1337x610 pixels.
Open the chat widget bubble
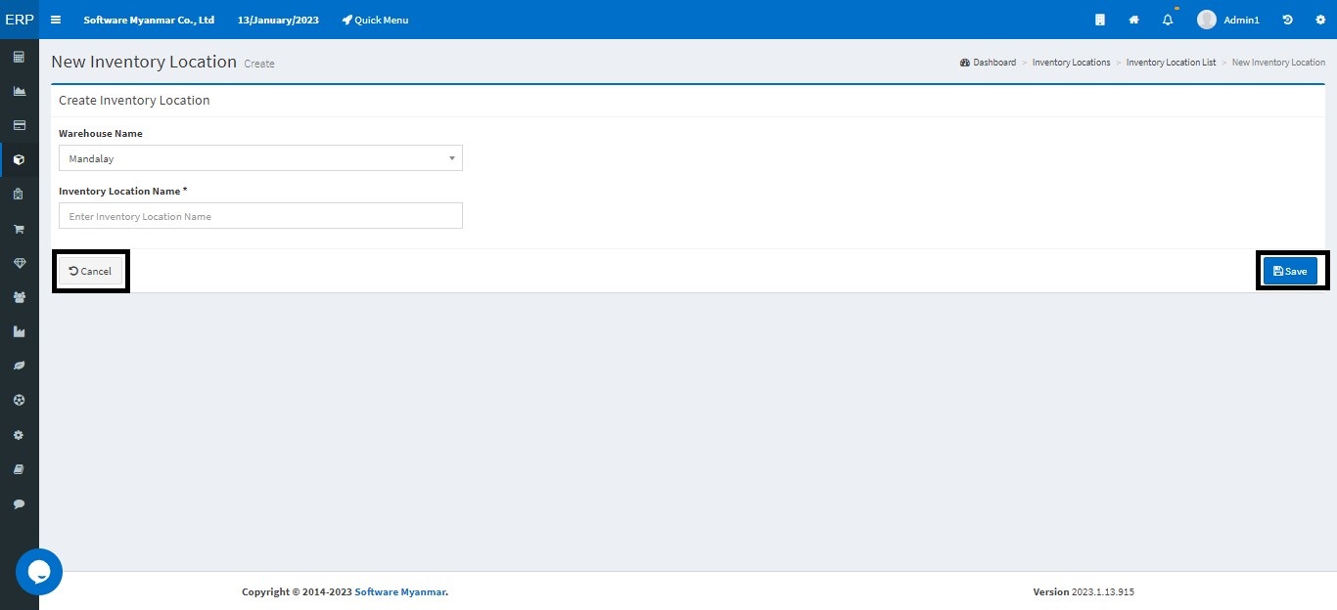39,572
